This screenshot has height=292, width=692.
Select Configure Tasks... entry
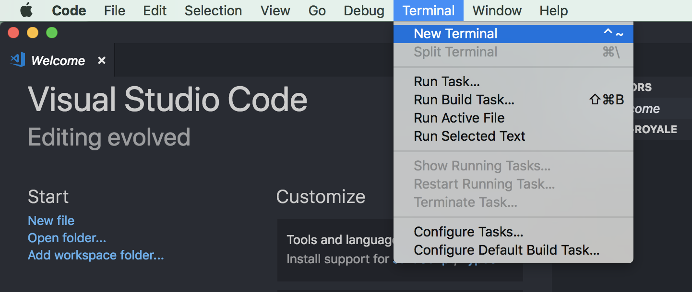point(513,232)
